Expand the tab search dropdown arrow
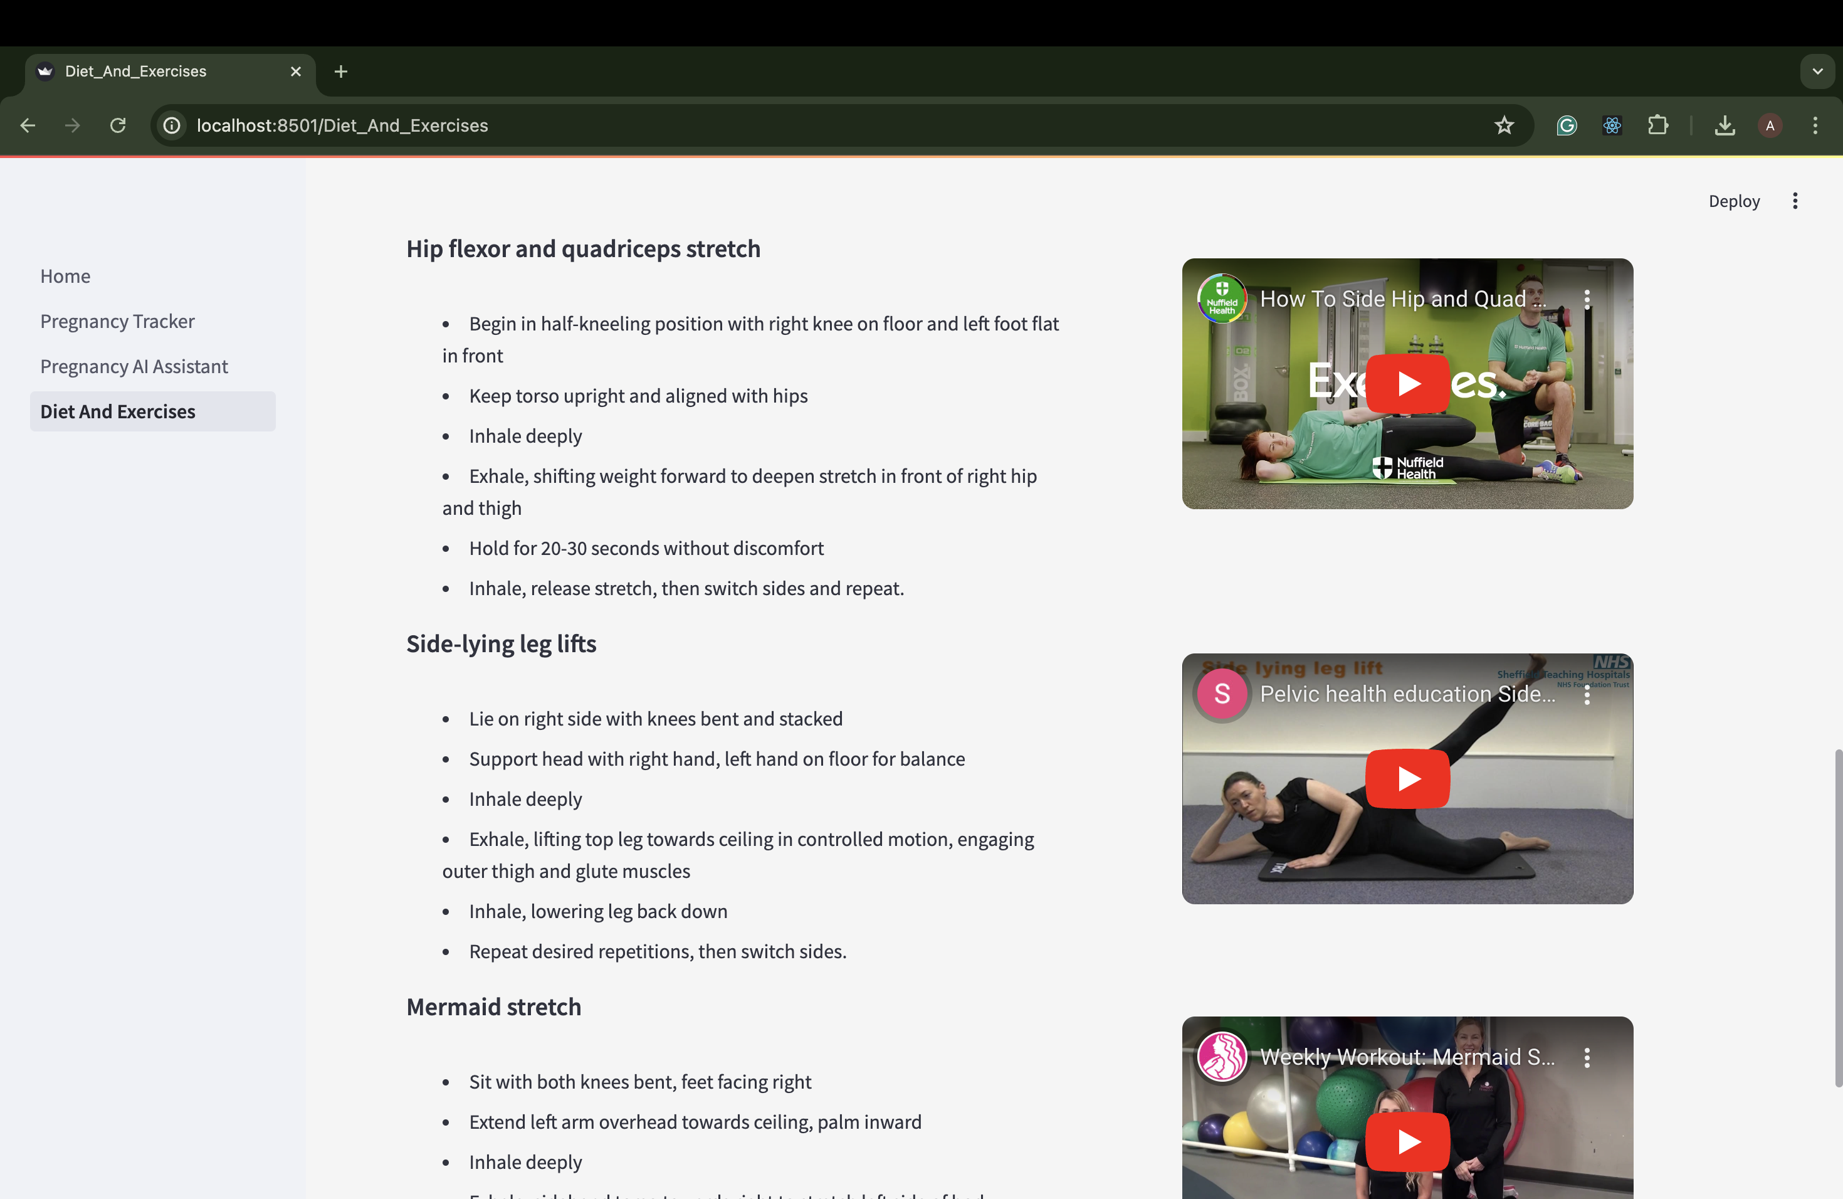Screen dimensions: 1843x1199 (1817, 71)
